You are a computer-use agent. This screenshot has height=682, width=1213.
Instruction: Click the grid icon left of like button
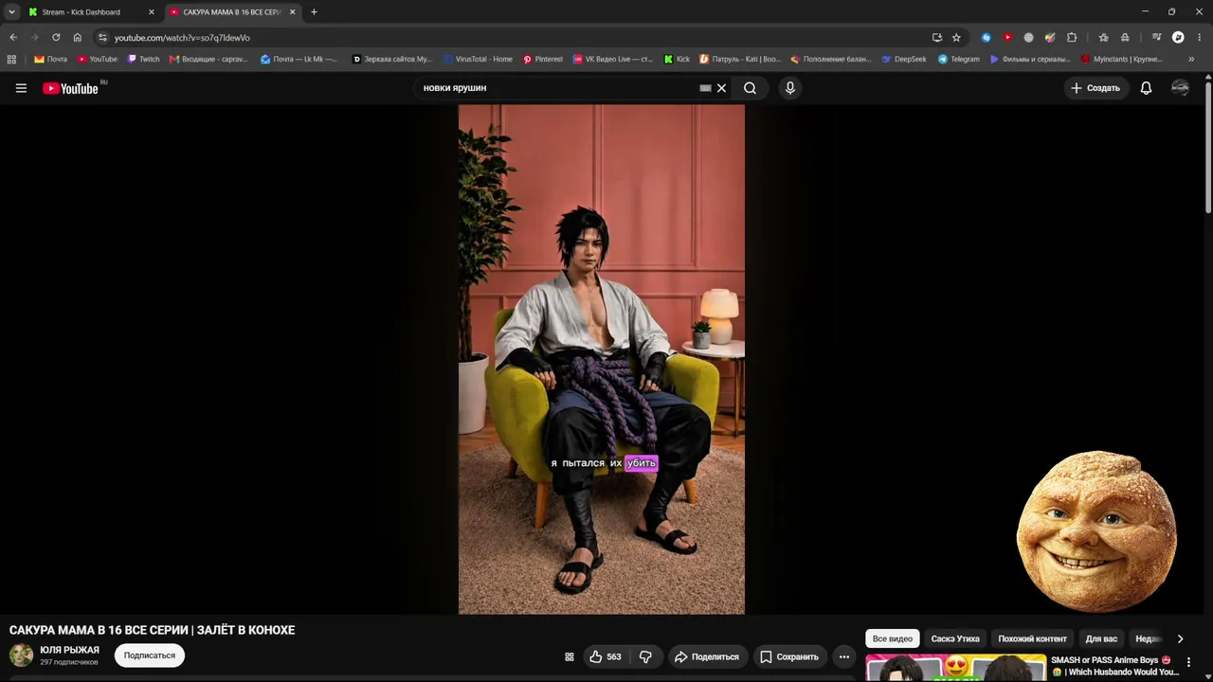(570, 656)
